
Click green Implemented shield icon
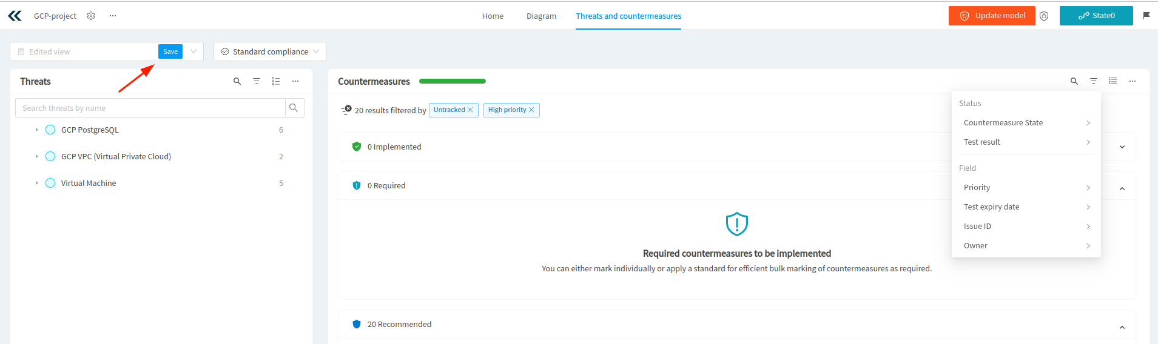click(x=357, y=147)
